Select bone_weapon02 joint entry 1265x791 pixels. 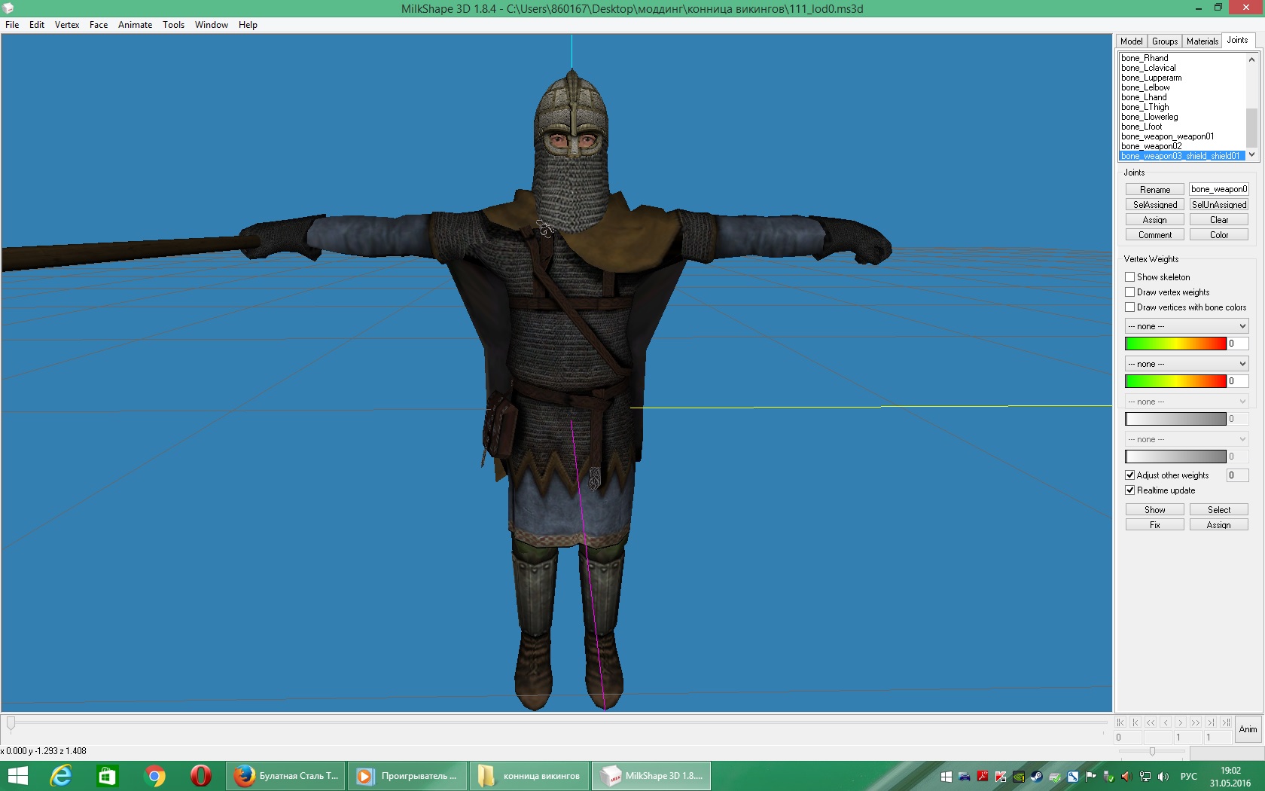pyautogui.click(x=1182, y=146)
